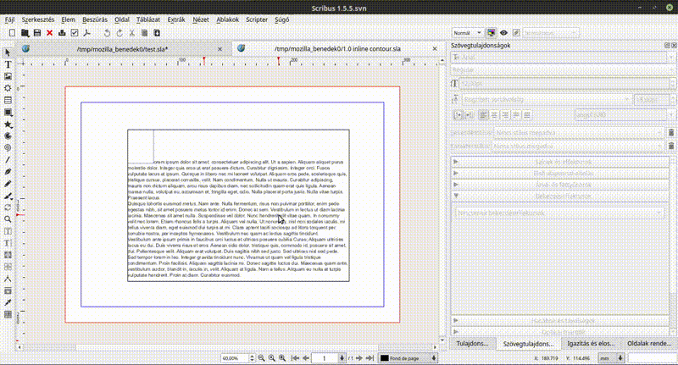The height and width of the screenshot is (365, 678).
Task: Click the Preflight Verifier checkmark icon
Action: [x=75, y=32]
